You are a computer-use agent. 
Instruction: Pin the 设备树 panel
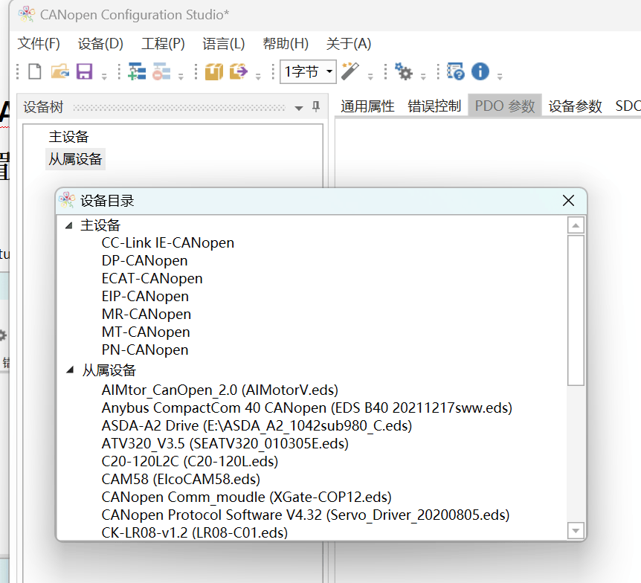316,106
